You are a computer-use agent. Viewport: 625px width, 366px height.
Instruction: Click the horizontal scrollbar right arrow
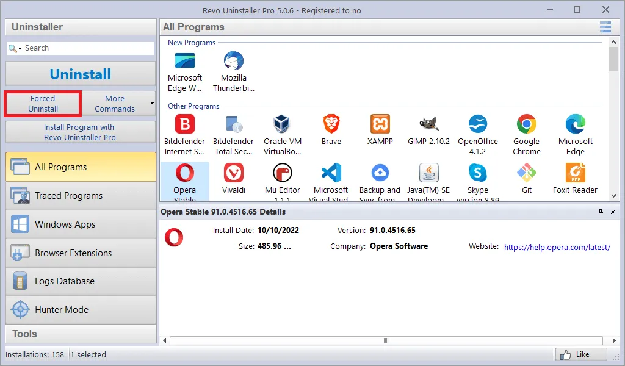click(614, 340)
